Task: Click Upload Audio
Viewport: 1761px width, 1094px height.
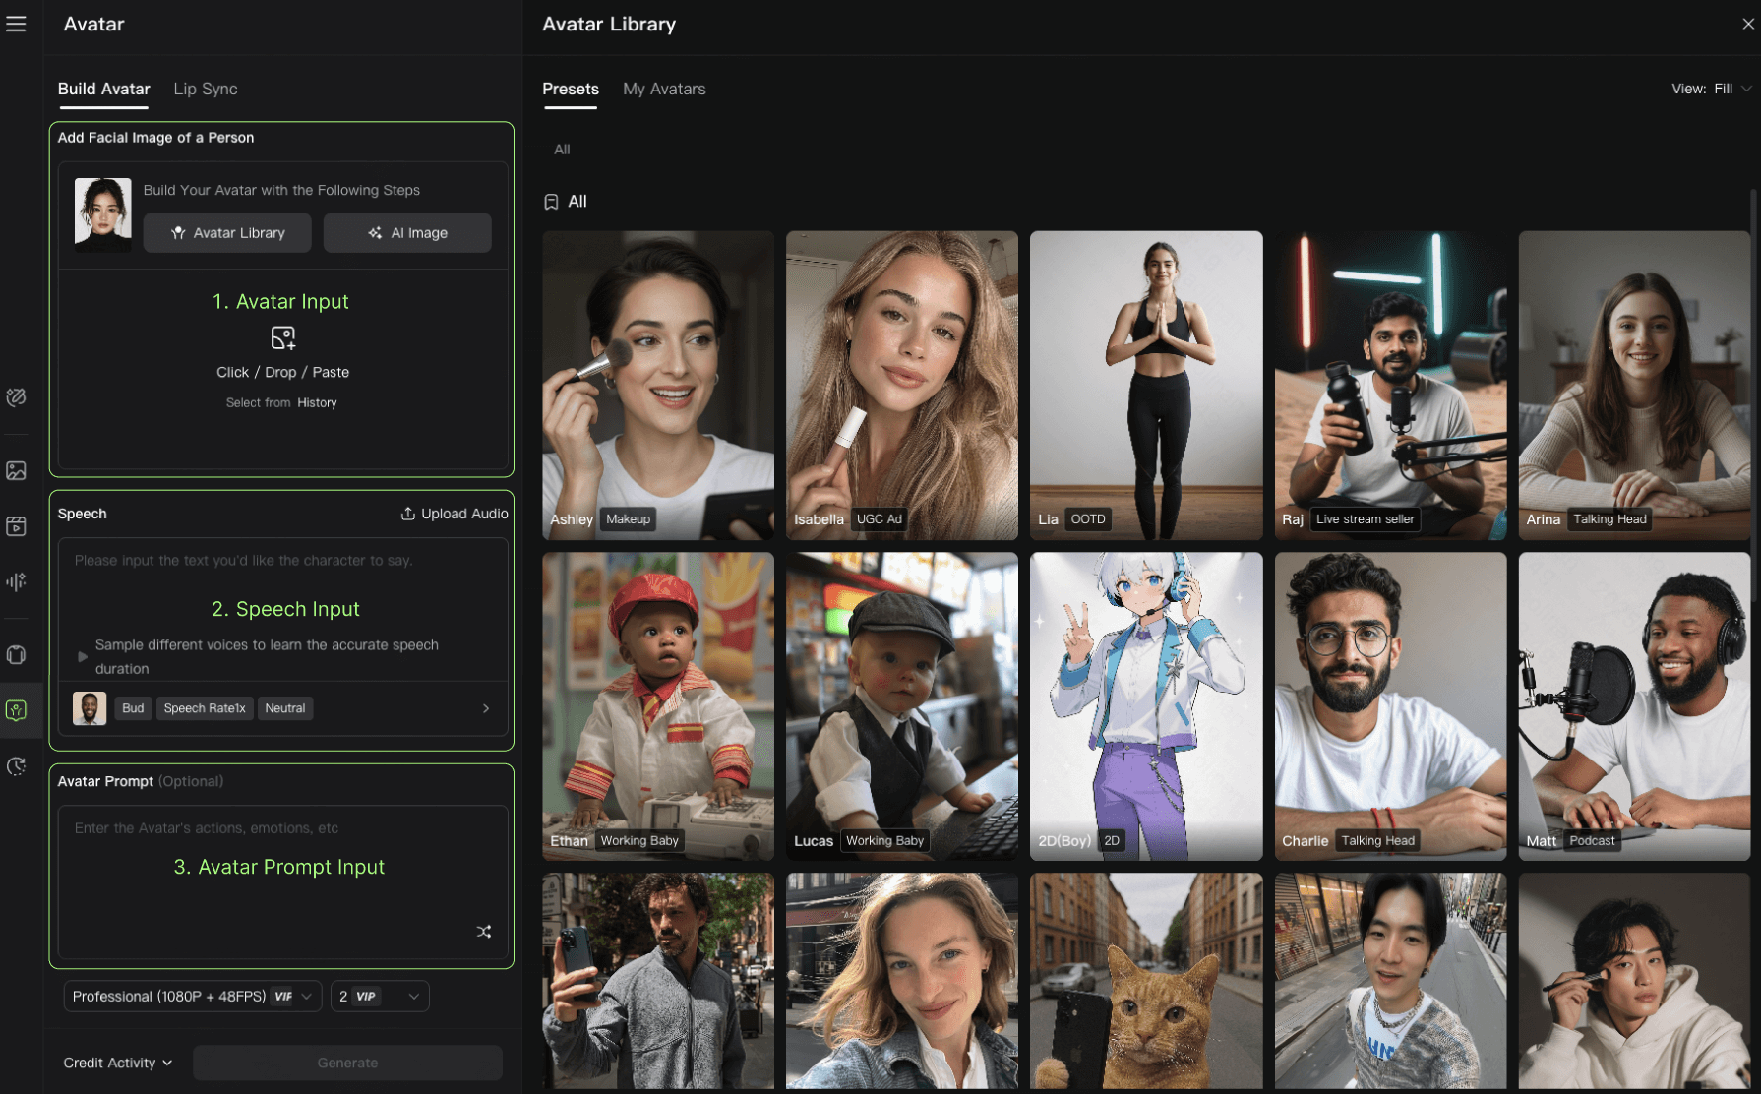Action: 455,514
